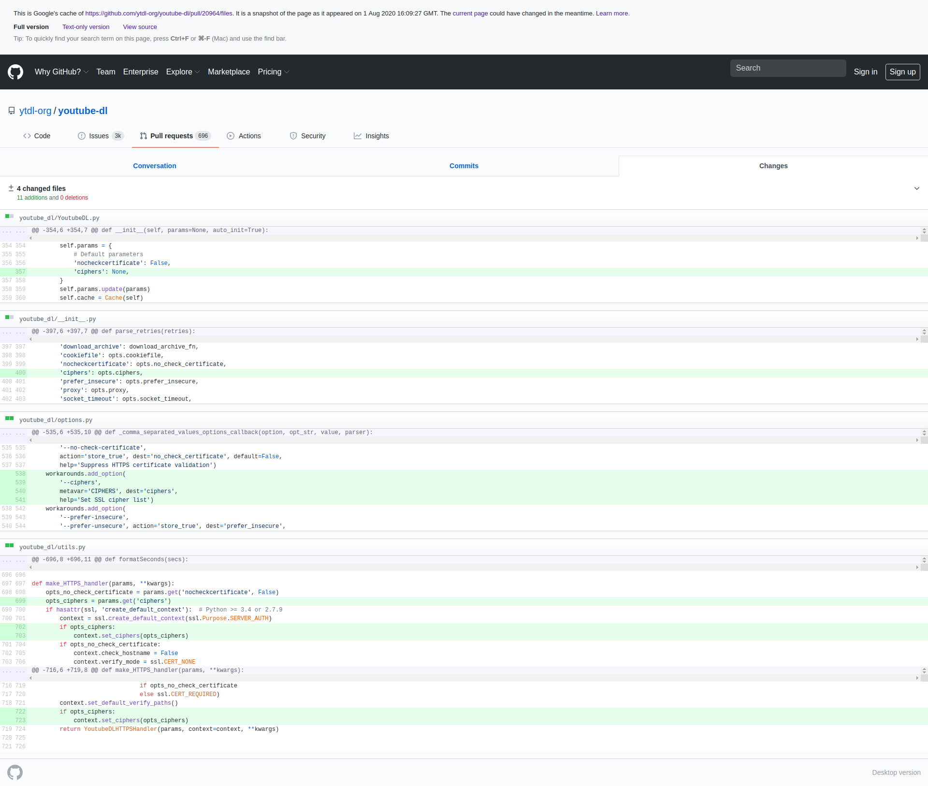Switch to the Conversation tab
This screenshot has height=786, width=928.
tap(155, 166)
